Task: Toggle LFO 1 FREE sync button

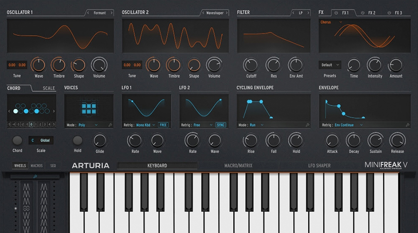Action: pos(163,125)
